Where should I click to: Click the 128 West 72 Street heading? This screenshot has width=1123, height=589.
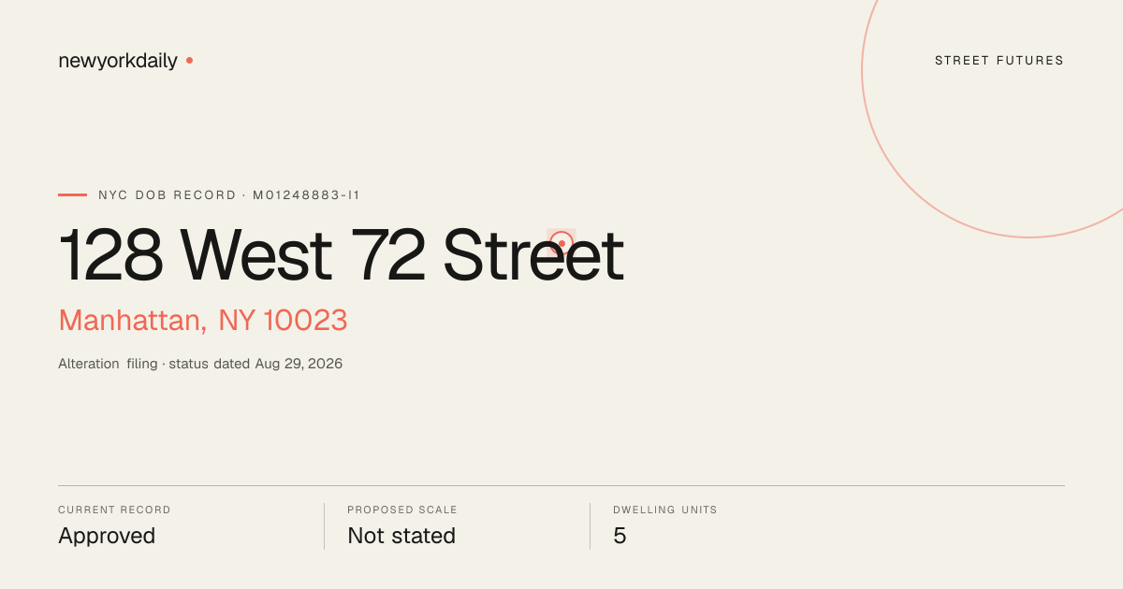pyautogui.click(x=341, y=255)
